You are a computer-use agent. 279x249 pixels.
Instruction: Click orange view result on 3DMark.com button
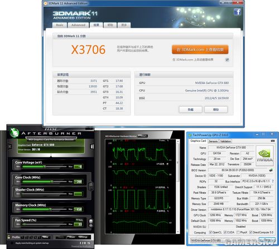pos(200,50)
